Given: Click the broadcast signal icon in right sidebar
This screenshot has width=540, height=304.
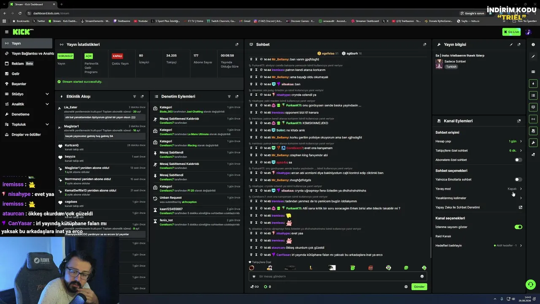Looking at the screenshot, I should 533,119.
